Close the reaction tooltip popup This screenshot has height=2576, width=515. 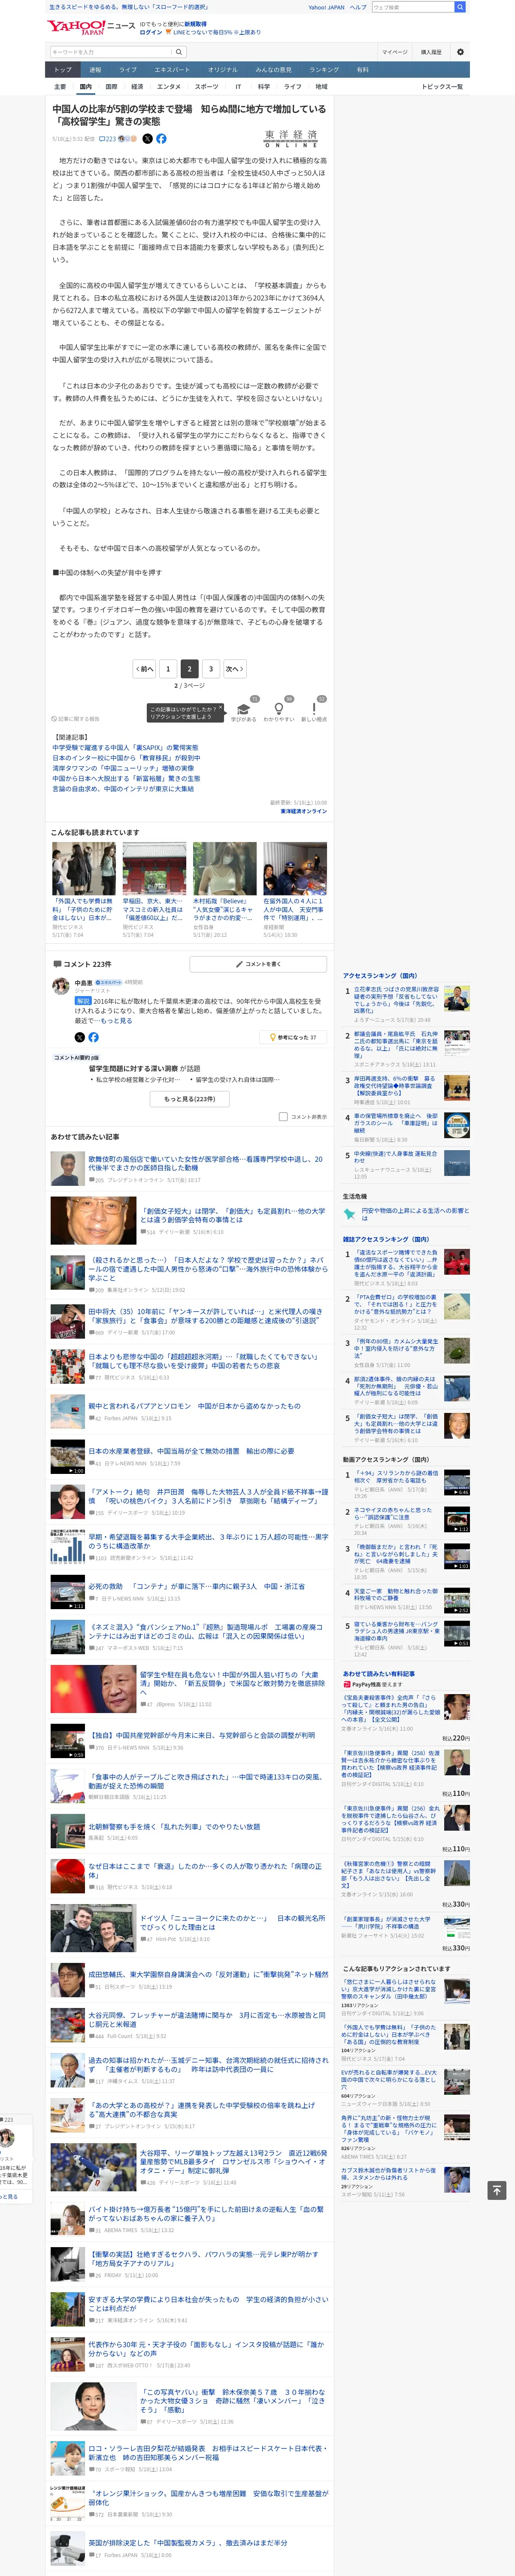point(220,708)
